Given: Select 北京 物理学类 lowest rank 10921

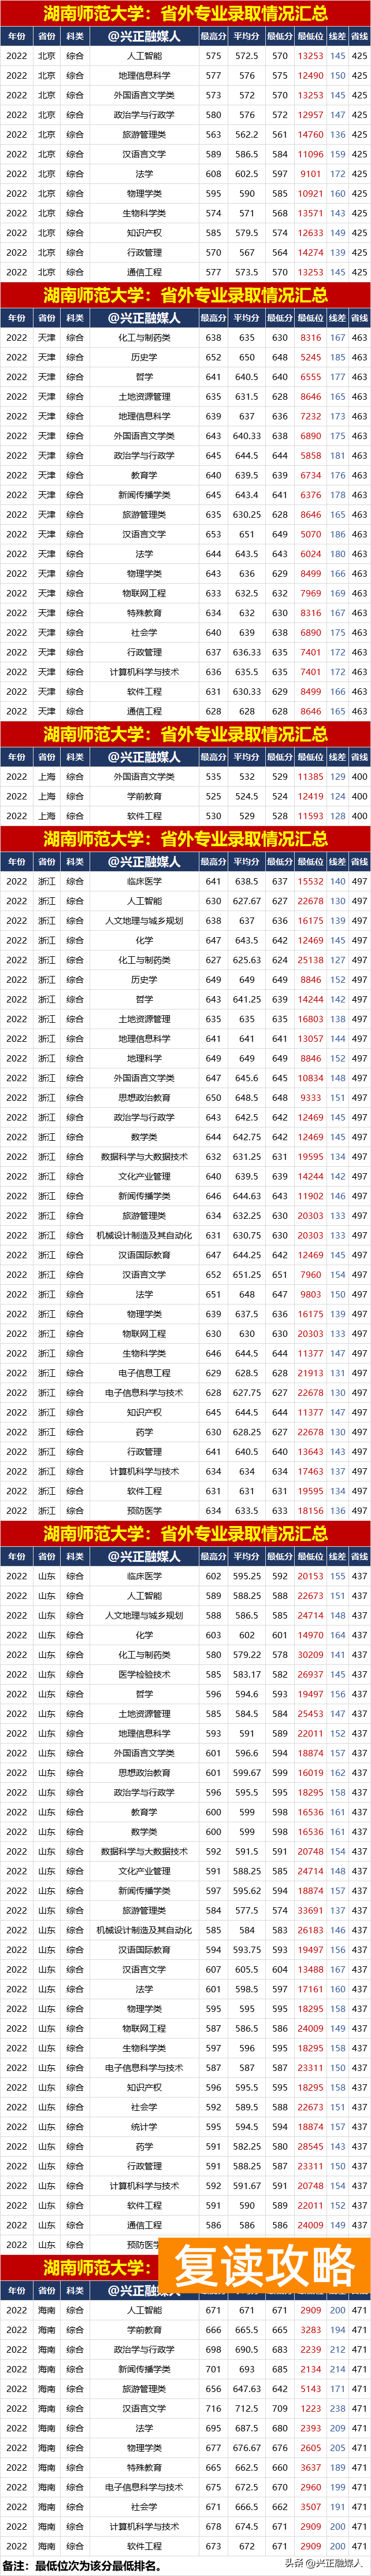Looking at the screenshot, I should (311, 194).
